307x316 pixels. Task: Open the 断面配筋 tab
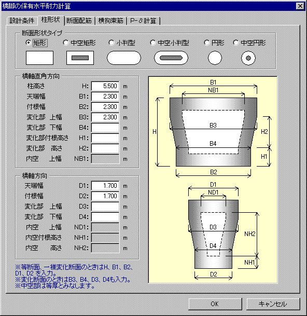pyautogui.click(x=79, y=21)
